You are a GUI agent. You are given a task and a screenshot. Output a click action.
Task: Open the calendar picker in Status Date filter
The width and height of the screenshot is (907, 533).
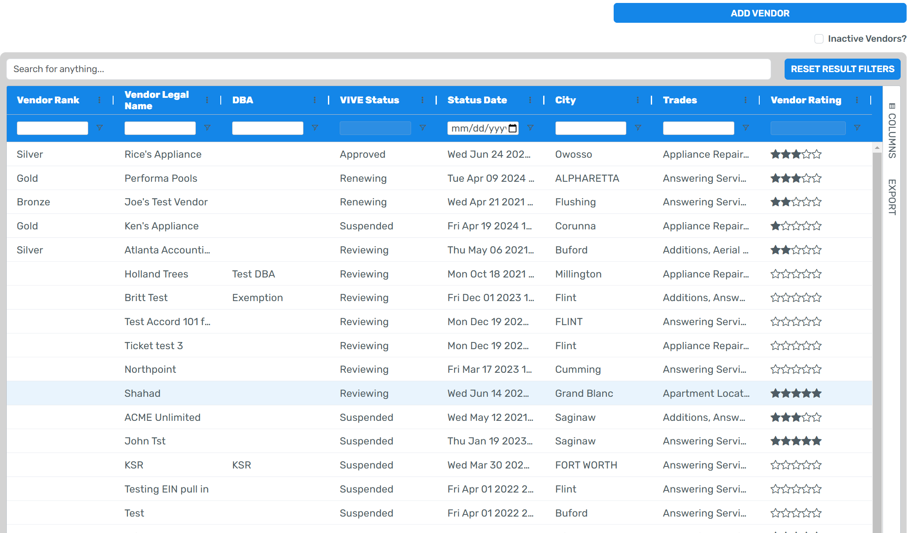point(512,128)
